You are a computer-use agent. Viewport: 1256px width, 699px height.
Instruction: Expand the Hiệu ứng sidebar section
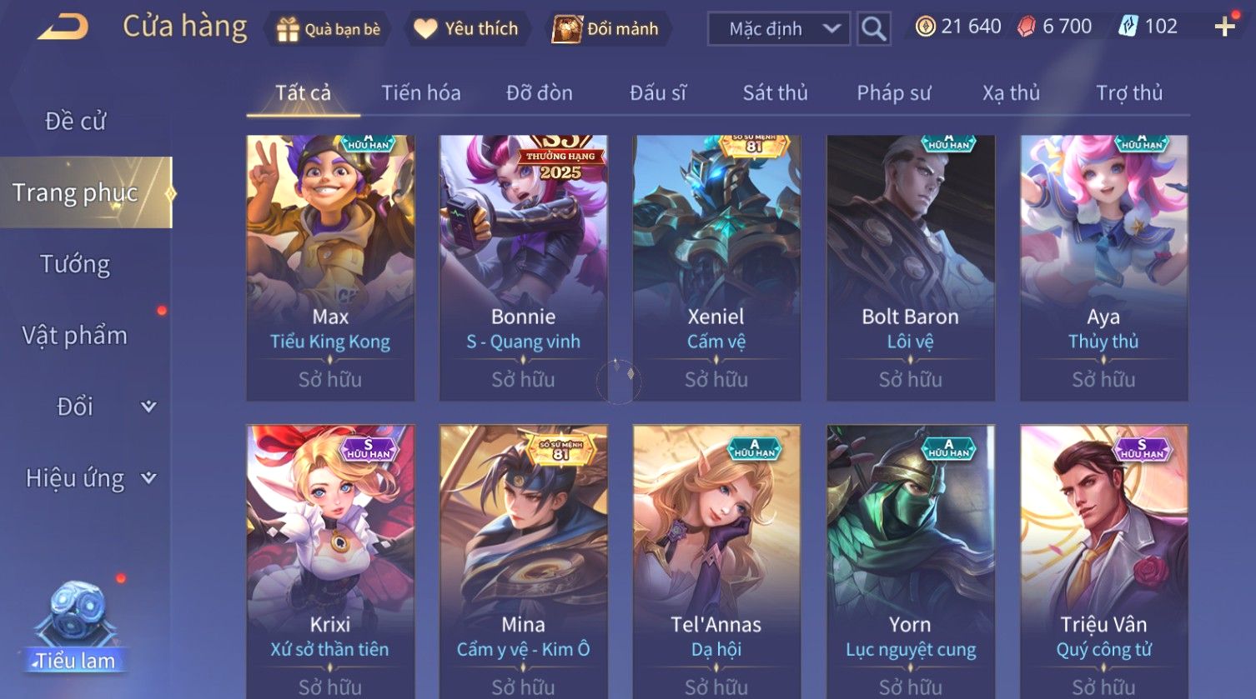[148, 478]
